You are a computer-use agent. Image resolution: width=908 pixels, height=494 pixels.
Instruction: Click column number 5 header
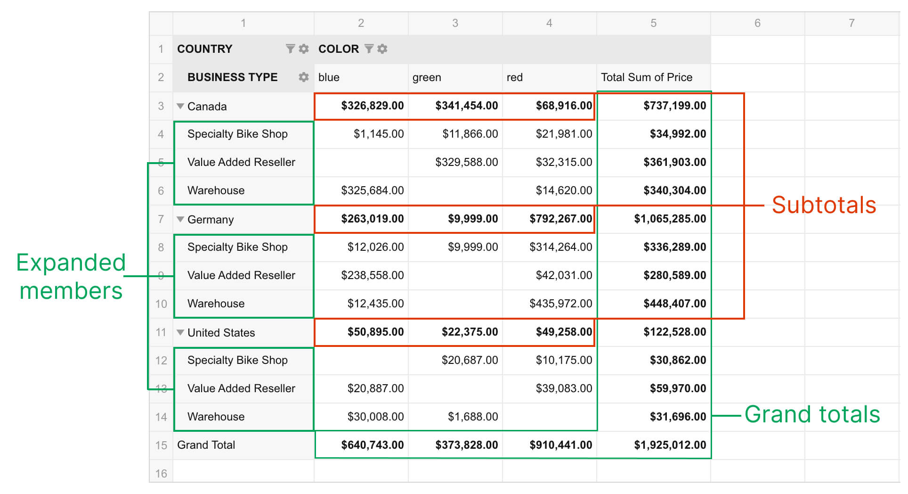pos(653,23)
